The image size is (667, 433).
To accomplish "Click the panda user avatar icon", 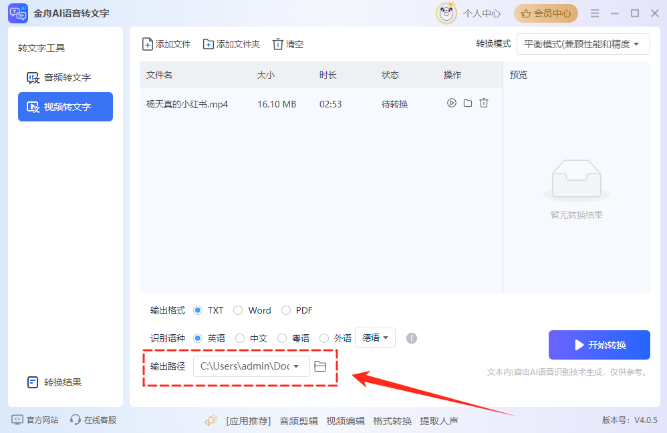I will point(446,13).
